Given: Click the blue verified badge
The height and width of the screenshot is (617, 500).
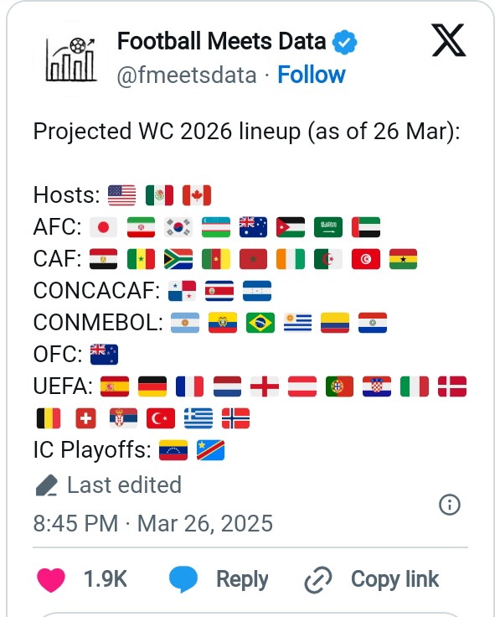Looking at the screenshot, I should click(344, 42).
